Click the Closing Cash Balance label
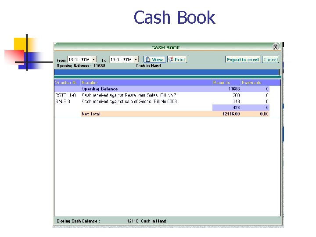This screenshot has height=237, width=316. (x=78, y=221)
